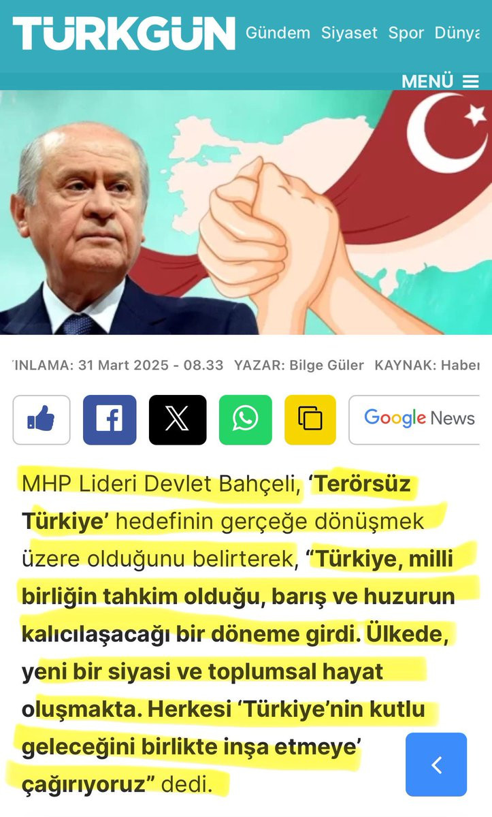The height and width of the screenshot is (817, 492).
Task: Click the bold 'Terörsüz Türkiye' text
Action: 216,503
